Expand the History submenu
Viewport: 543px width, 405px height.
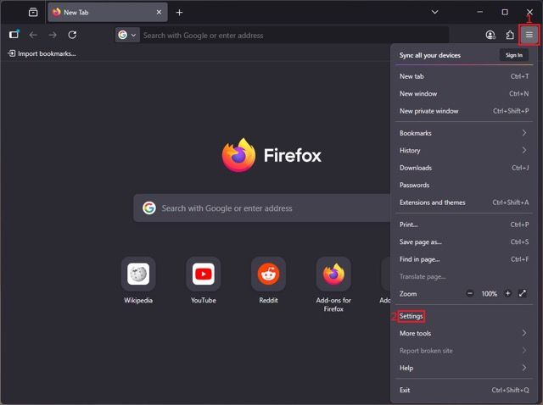point(462,151)
